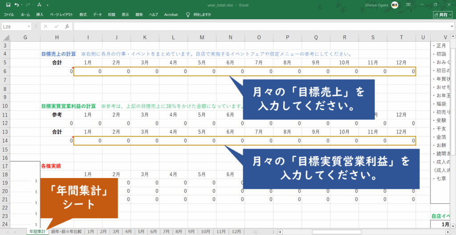456x235 pixels.
Task: Expand the formula bar using the chevron
Action: (451, 27)
